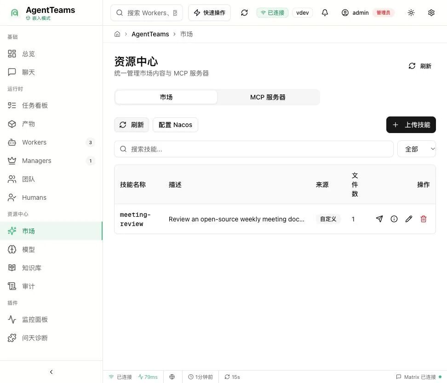Click the 15s auto-refresh interval
The image size is (447, 383).
tap(232, 377)
